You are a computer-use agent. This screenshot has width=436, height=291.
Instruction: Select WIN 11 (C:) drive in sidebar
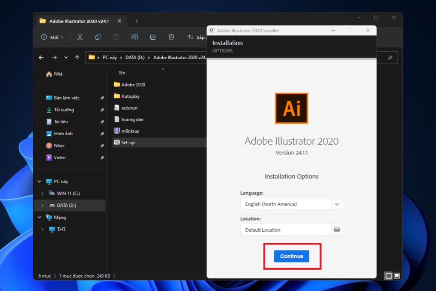click(68, 193)
